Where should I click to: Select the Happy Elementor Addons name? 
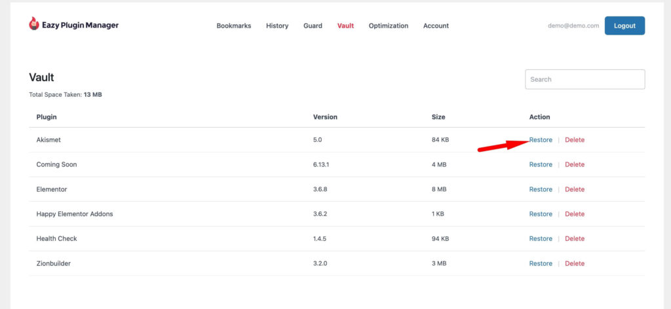pos(75,213)
